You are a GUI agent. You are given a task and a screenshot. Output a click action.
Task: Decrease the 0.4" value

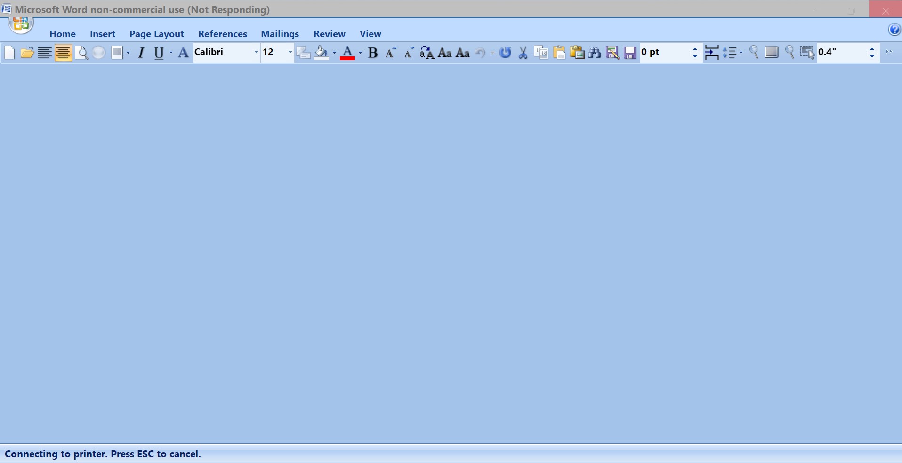[x=872, y=56]
